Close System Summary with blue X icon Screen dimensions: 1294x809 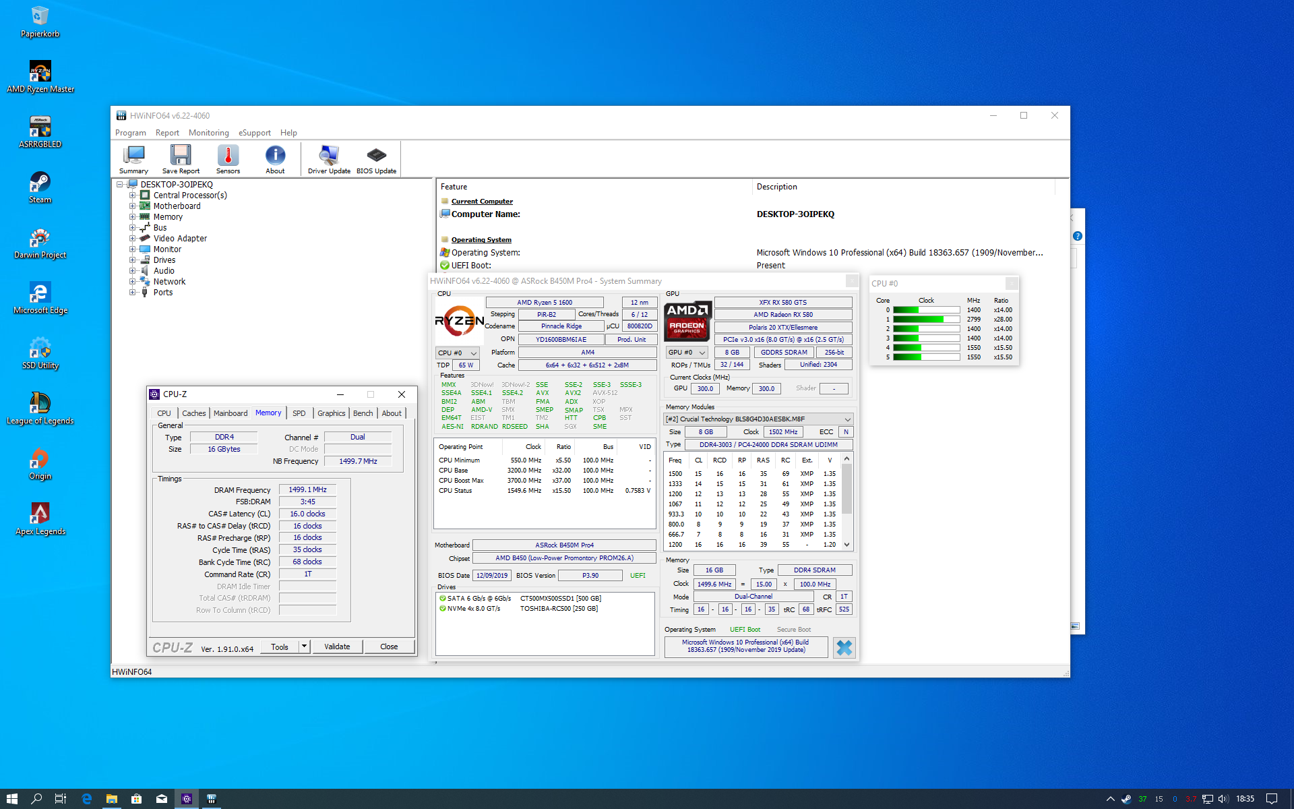pos(844,648)
